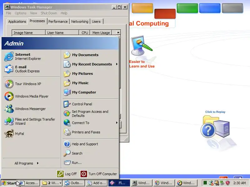The width and height of the screenshot is (250, 187).
Task: Click Turn Off Computer
Action: tap(99, 174)
